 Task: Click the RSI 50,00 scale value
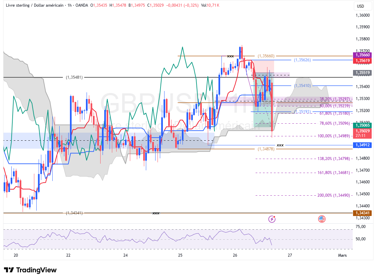coord(361,239)
